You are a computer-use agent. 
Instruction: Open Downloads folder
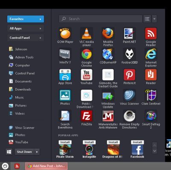(20, 89)
